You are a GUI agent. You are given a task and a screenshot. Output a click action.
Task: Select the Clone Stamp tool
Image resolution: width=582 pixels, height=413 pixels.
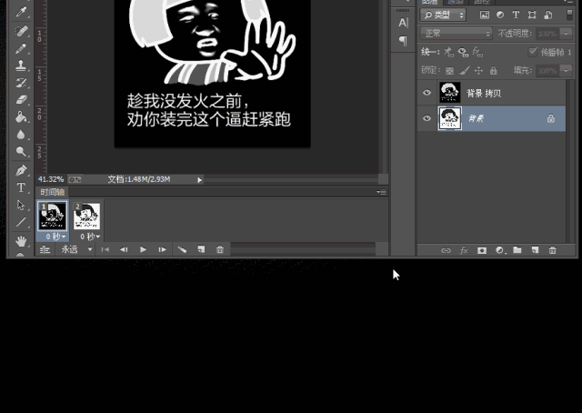21,65
